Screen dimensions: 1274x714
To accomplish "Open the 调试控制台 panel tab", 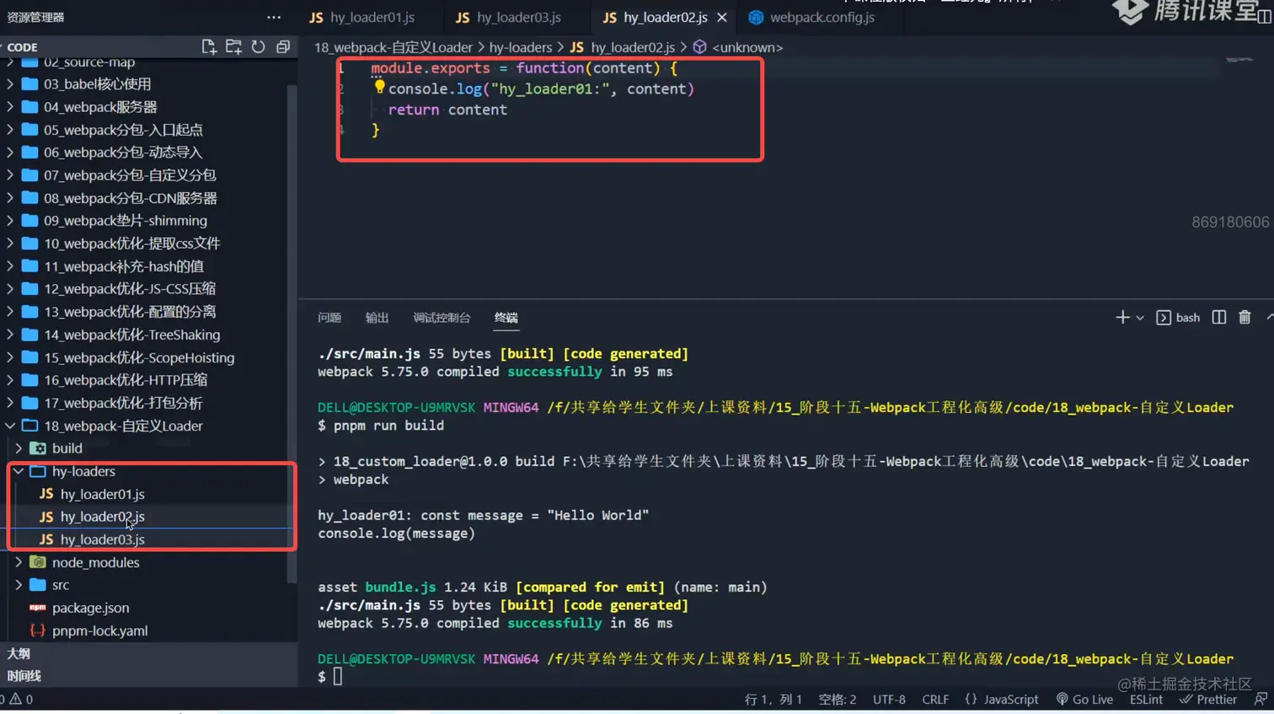I will click(x=442, y=318).
